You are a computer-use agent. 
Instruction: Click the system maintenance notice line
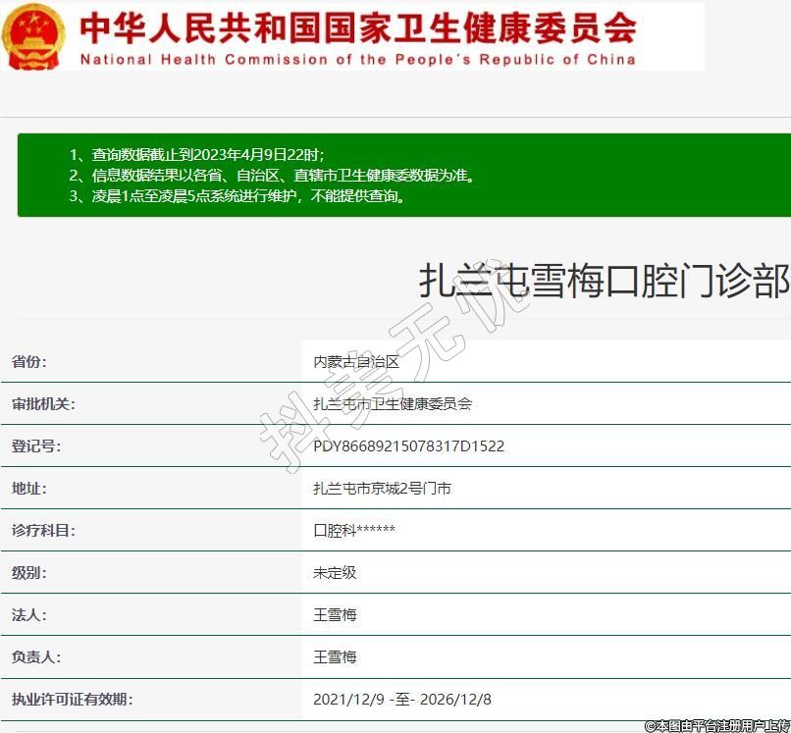pos(237,195)
